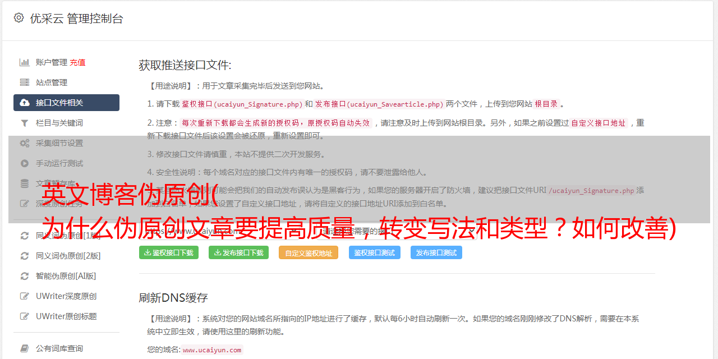Click the edit icon for UWriter深度原创
Screen dimensions: 718x359
[x=25, y=296]
